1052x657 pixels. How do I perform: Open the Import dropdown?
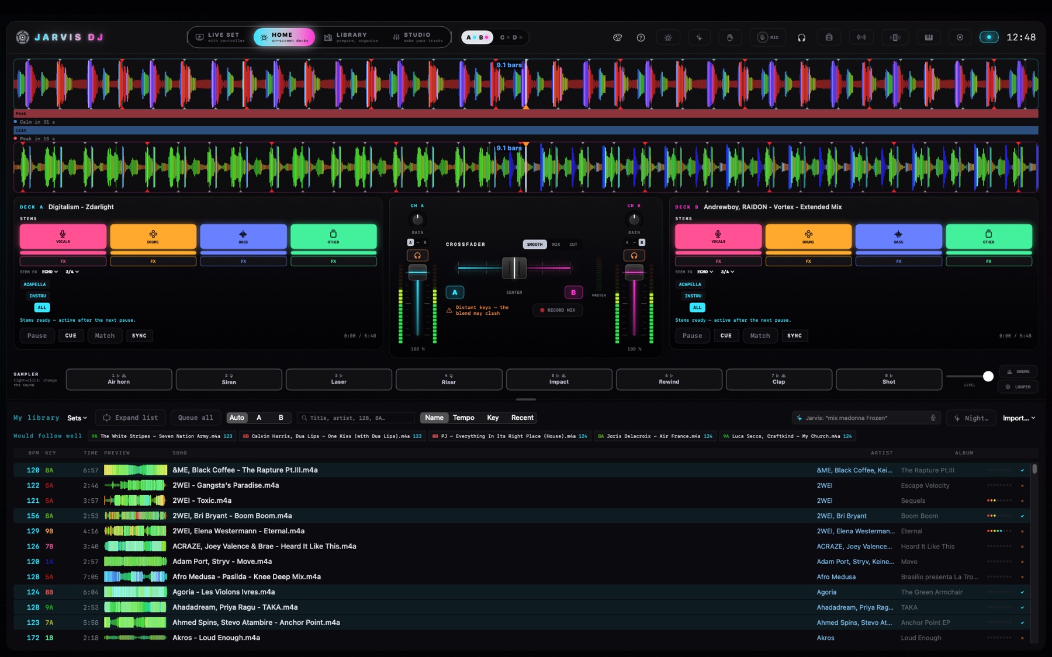click(1019, 418)
